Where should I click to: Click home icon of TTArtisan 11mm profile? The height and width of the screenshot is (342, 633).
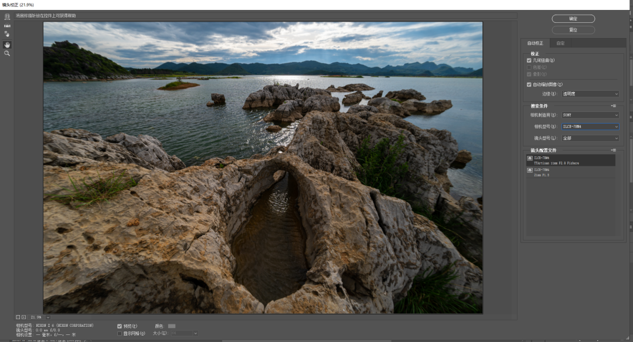point(530,159)
